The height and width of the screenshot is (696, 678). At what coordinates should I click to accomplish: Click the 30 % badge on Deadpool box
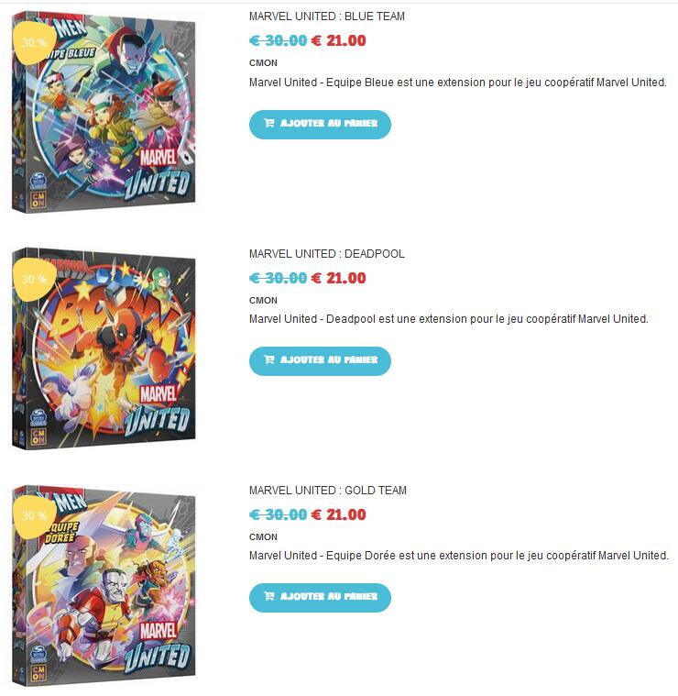(x=34, y=279)
